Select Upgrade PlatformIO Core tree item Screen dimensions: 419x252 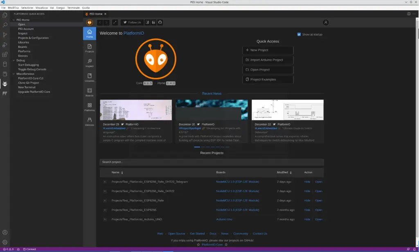34,92
